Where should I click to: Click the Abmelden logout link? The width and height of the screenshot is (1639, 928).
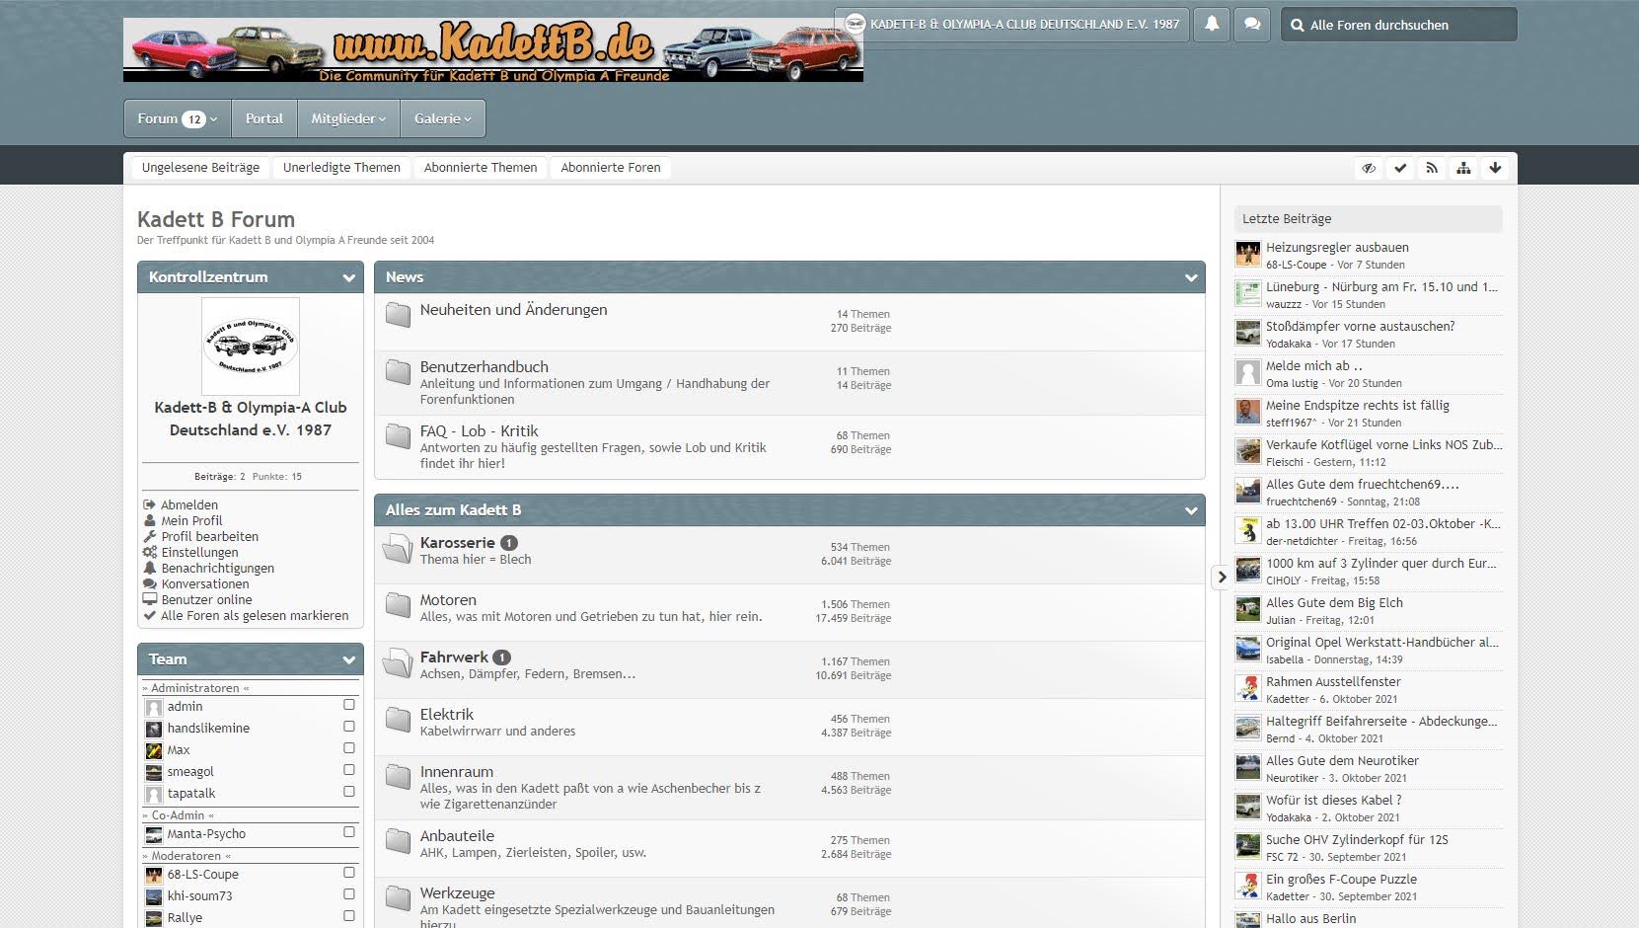pos(189,504)
